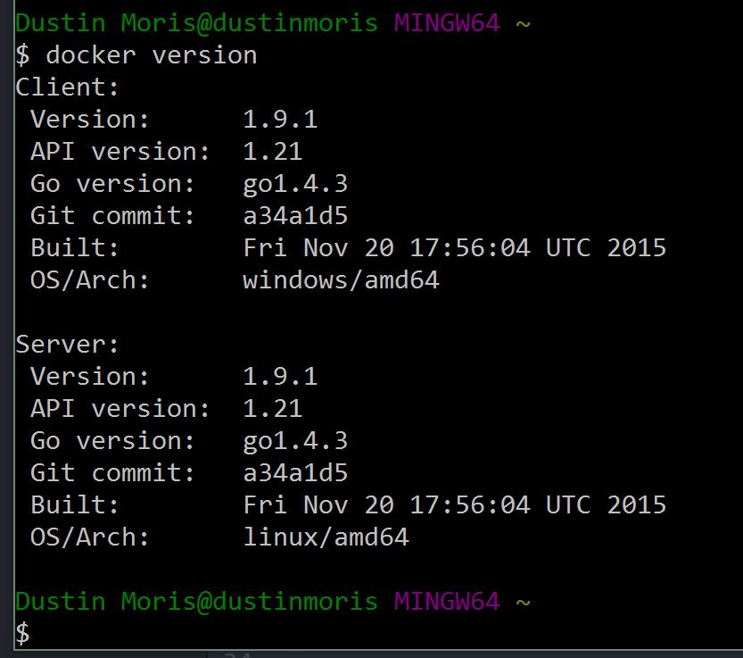The image size is (743, 658).
Task: Click the bottom Dustin Moris@dustinmoris username
Action: (196, 602)
